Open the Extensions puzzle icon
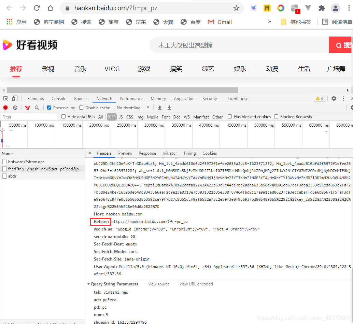353x324 pixels. pos(322,8)
